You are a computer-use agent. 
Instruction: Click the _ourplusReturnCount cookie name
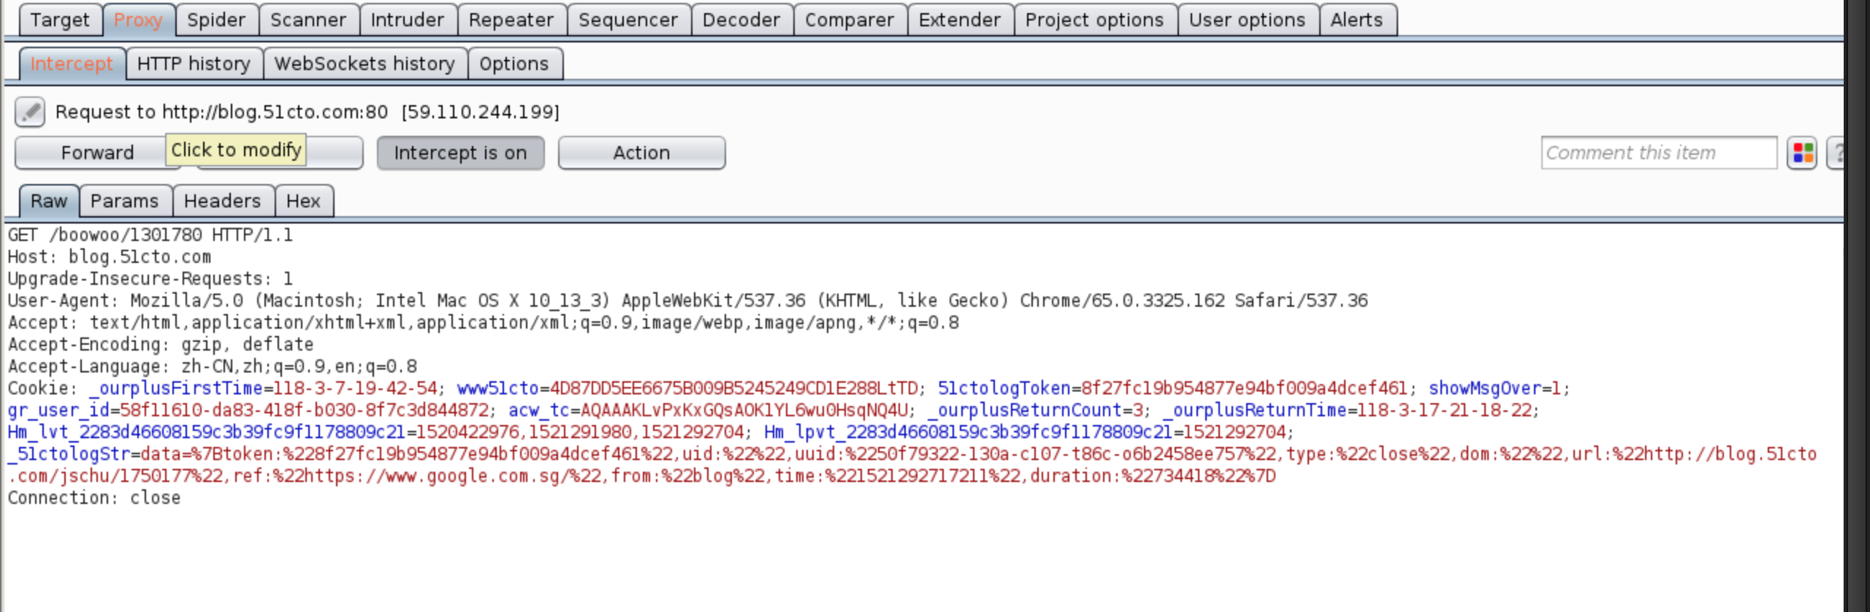pyautogui.click(x=1025, y=410)
